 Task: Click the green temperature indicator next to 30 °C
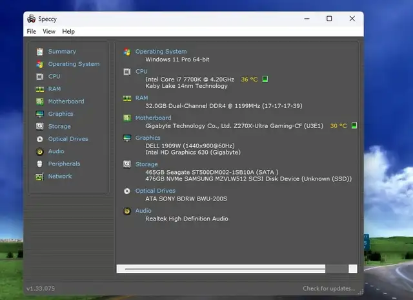pyautogui.click(x=354, y=125)
